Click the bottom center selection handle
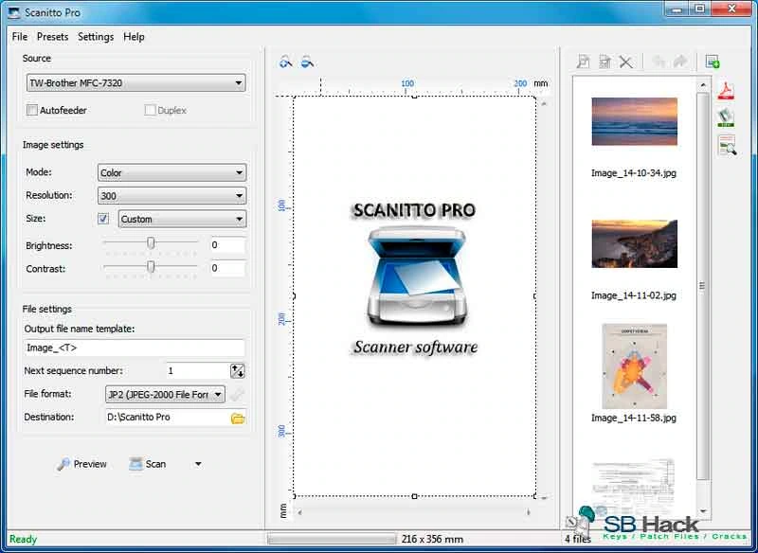The height and width of the screenshot is (553, 758). point(414,496)
